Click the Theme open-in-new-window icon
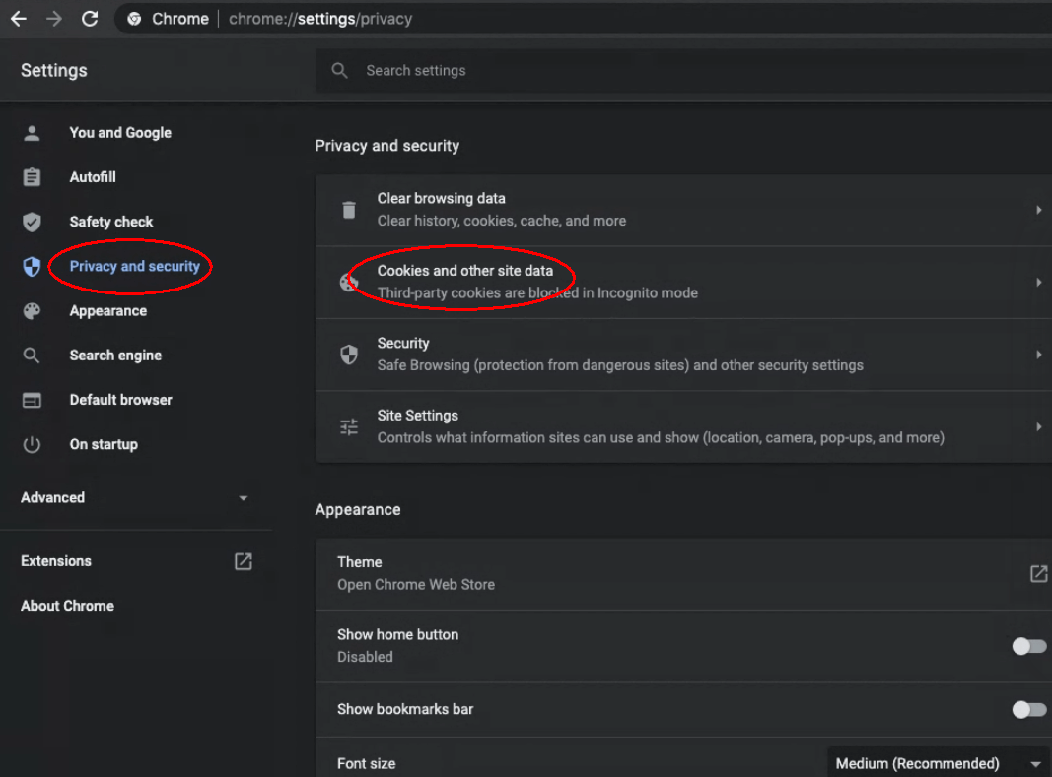This screenshot has height=777, width=1052. (x=1038, y=573)
